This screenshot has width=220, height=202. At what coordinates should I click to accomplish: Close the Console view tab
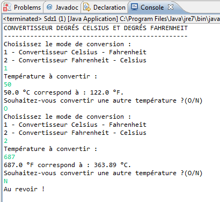click(171, 7)
